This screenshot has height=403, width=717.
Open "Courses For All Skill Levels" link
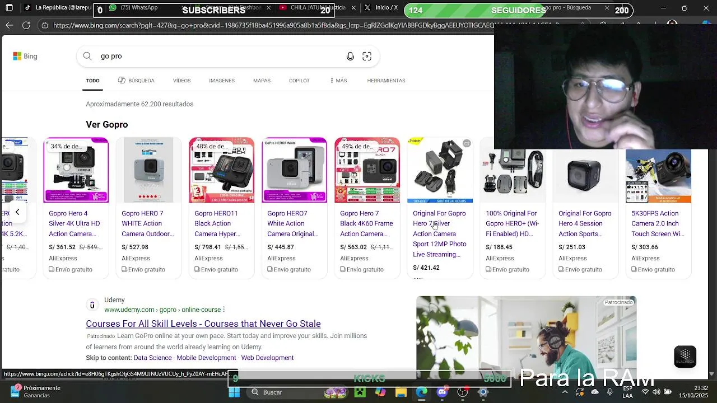point(203,324)
